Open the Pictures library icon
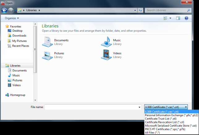This screenshot has height=135, width=199. (47, 55)
